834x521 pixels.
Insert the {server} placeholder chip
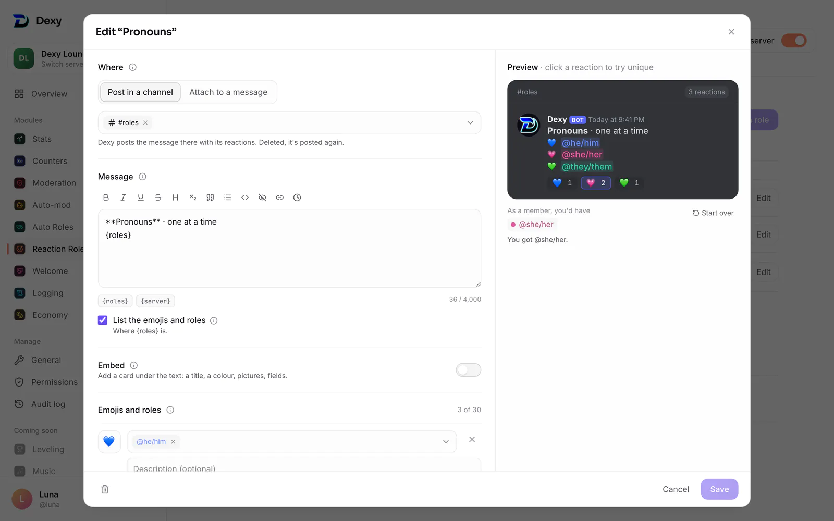[155, 301]
